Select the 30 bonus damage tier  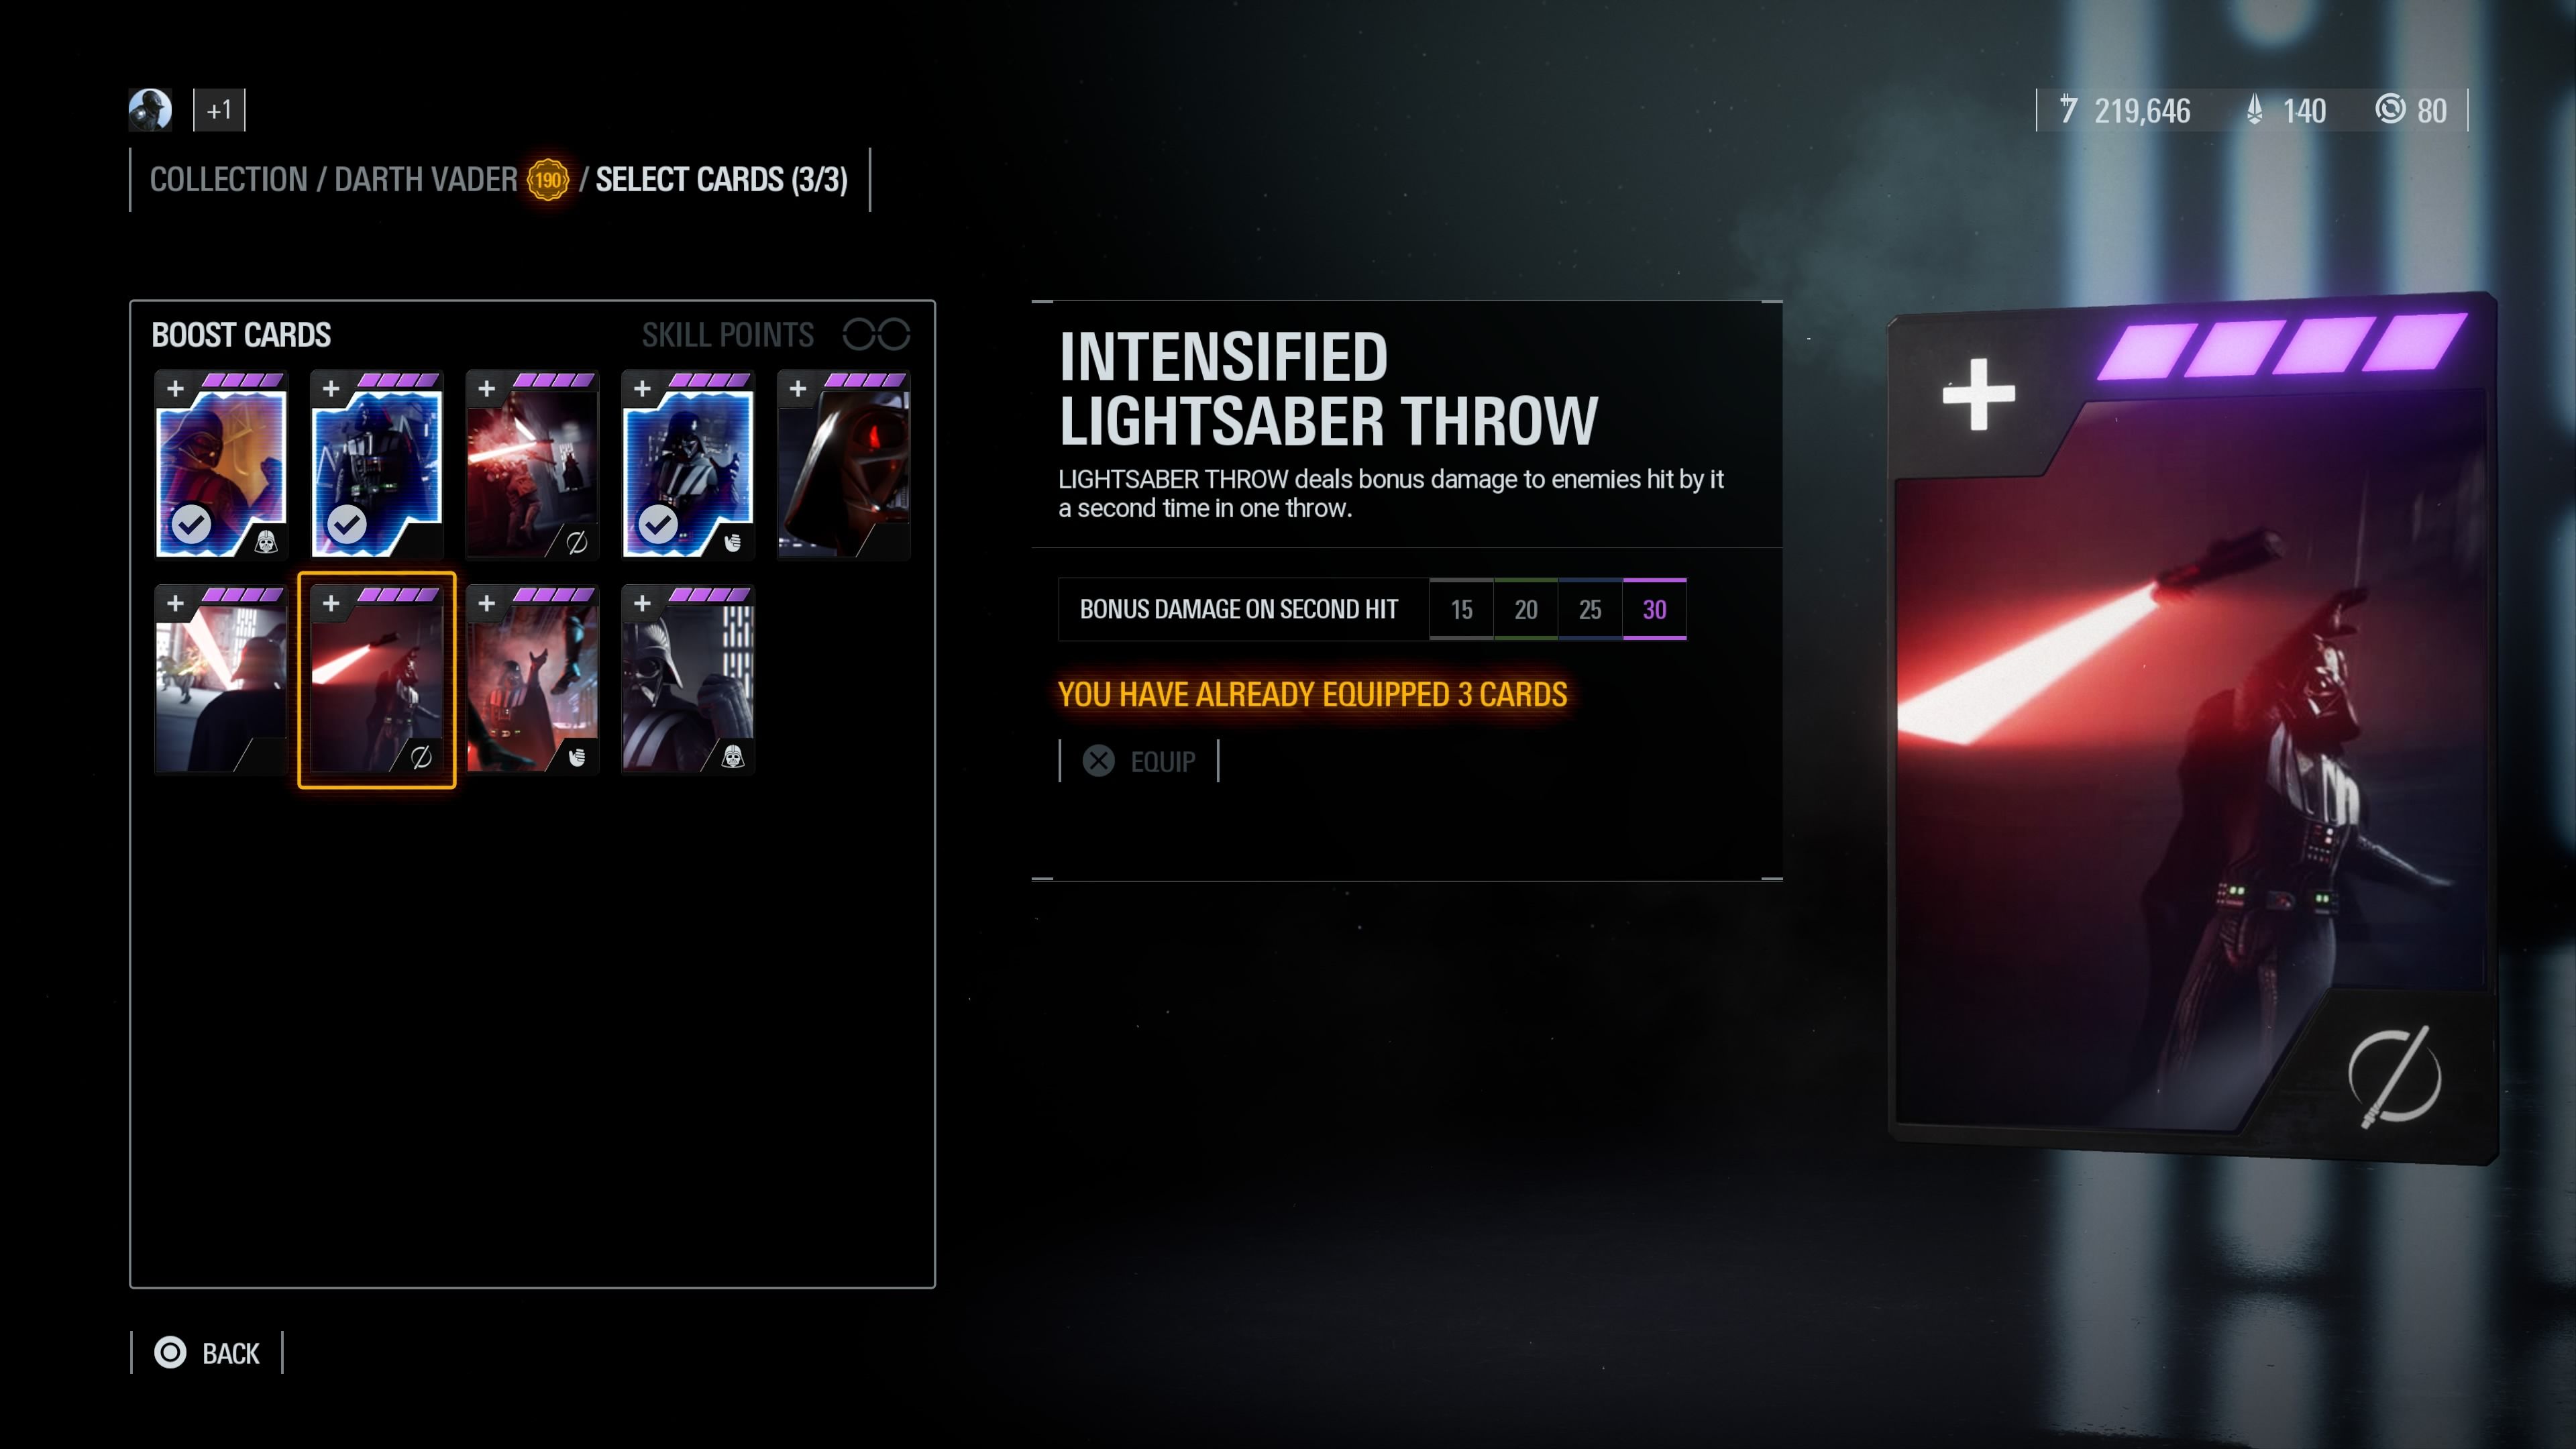[1654, 609]
